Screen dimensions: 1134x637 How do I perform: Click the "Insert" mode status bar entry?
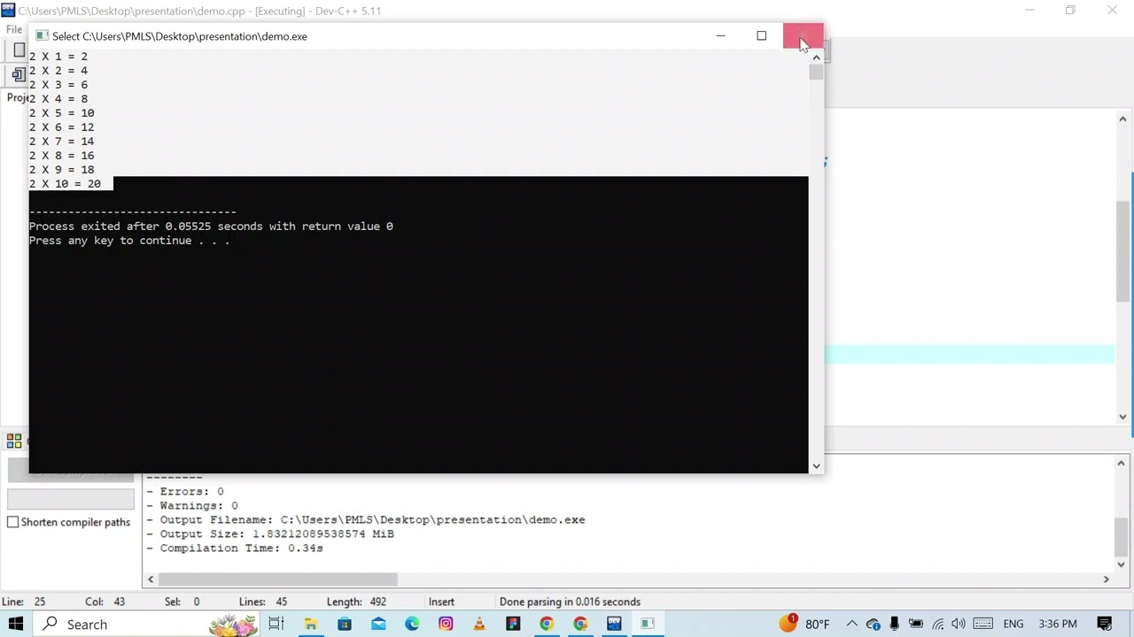pyautogui.click(x=441, y=602)
